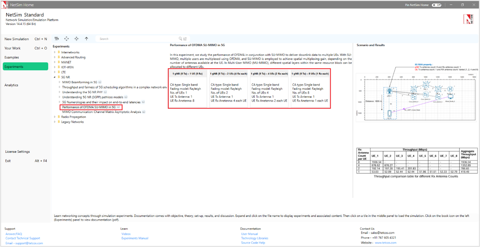
Task: Click the Contact Technical Support link
Action: (x=23, y=238)
